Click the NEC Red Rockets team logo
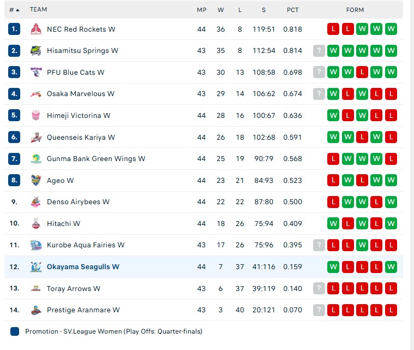Screen dimensions: 414x350 coord(36,29)
